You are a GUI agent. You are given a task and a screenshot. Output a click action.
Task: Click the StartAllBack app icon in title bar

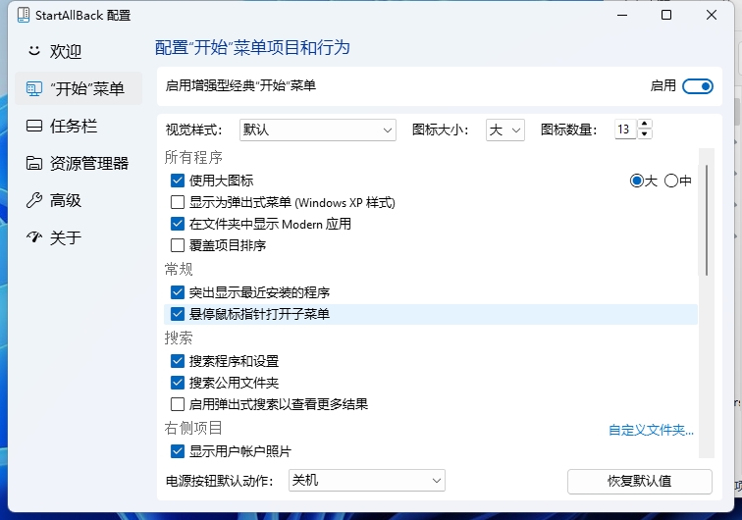coord(24,15)
